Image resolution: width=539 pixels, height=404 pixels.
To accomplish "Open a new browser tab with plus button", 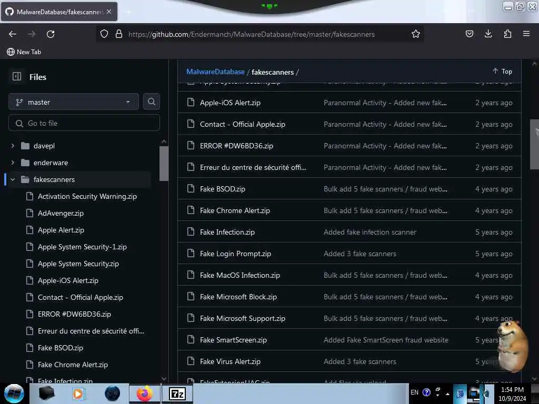I will click(x=128, y=12).
